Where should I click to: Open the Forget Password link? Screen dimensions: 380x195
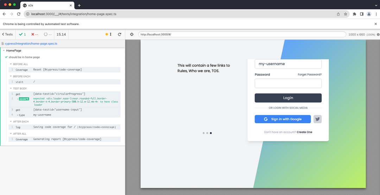point(310,74)
